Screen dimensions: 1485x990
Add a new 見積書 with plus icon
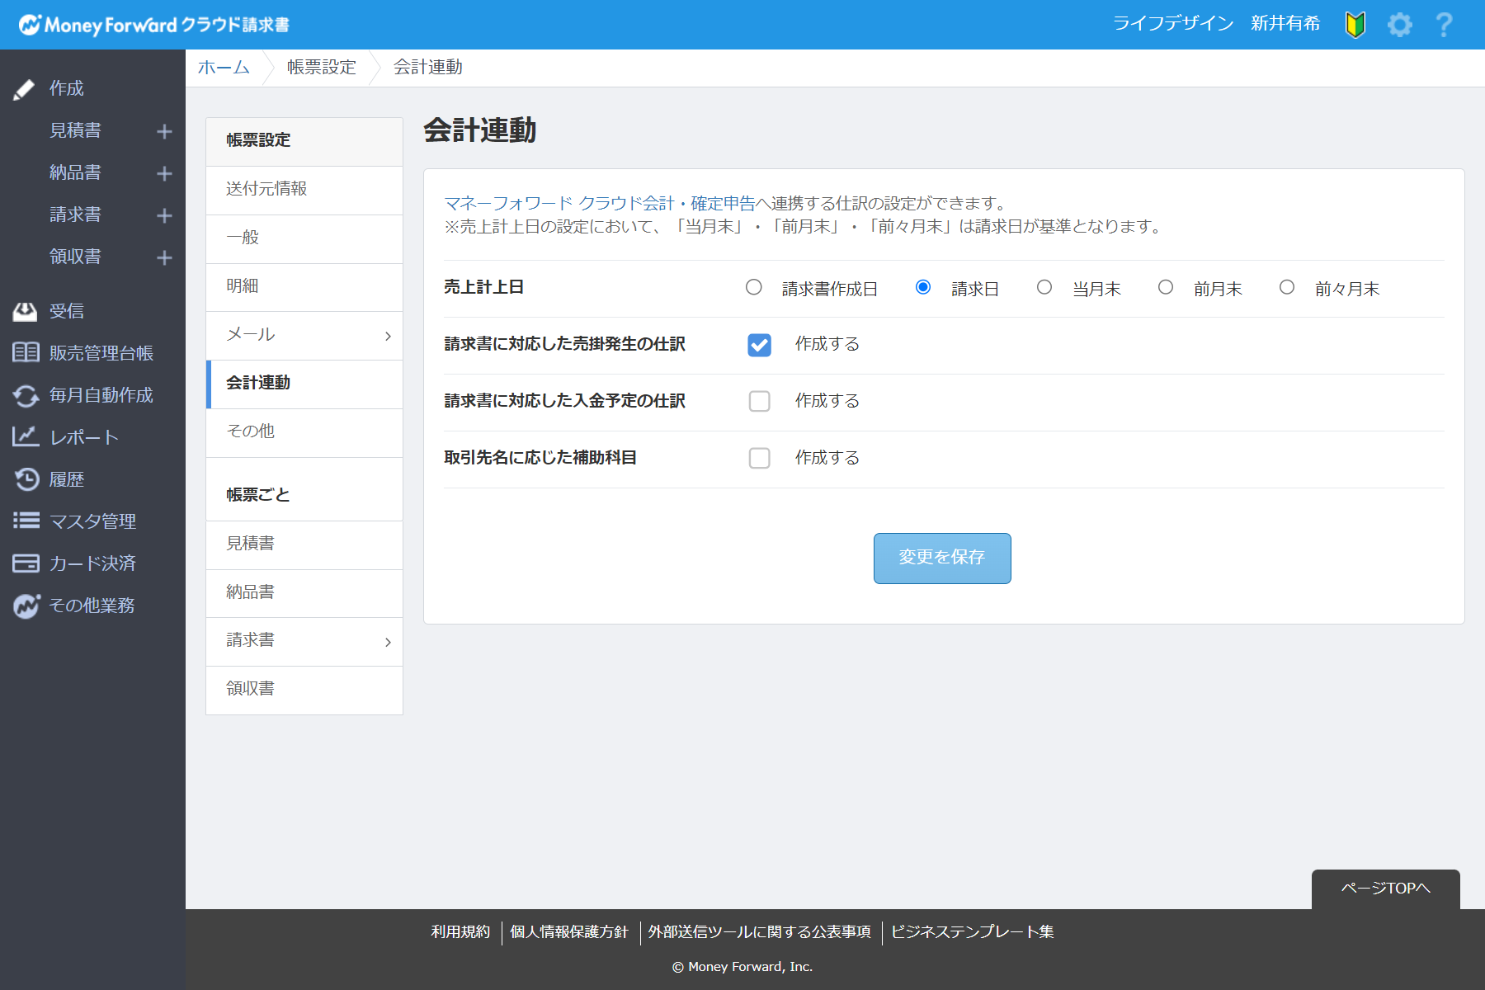[x=164, y=131]
